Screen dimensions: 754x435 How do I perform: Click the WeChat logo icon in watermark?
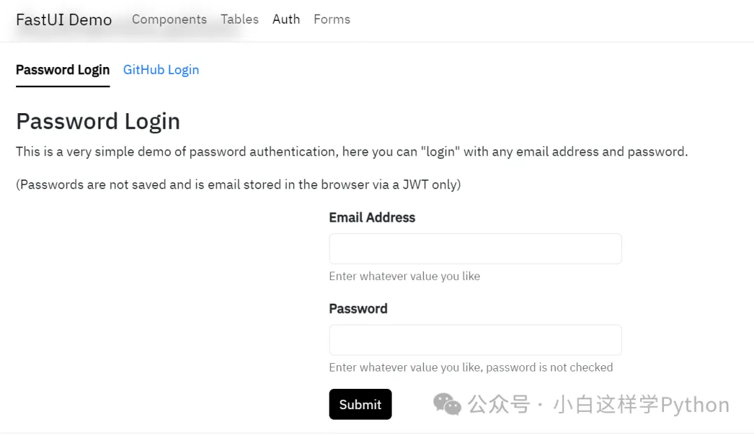click(447, 404)
